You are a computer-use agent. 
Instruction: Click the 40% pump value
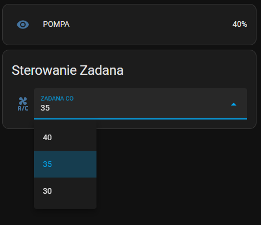click(x=240, y=24)
